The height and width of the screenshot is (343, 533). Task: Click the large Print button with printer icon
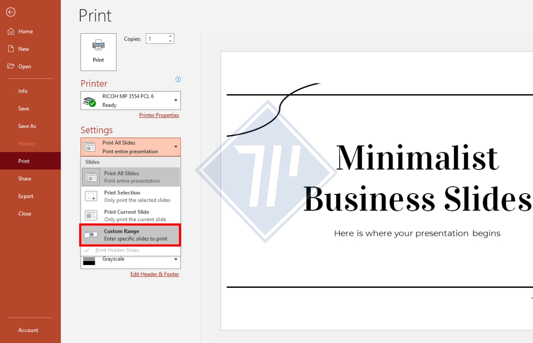[x=98, y=51]
